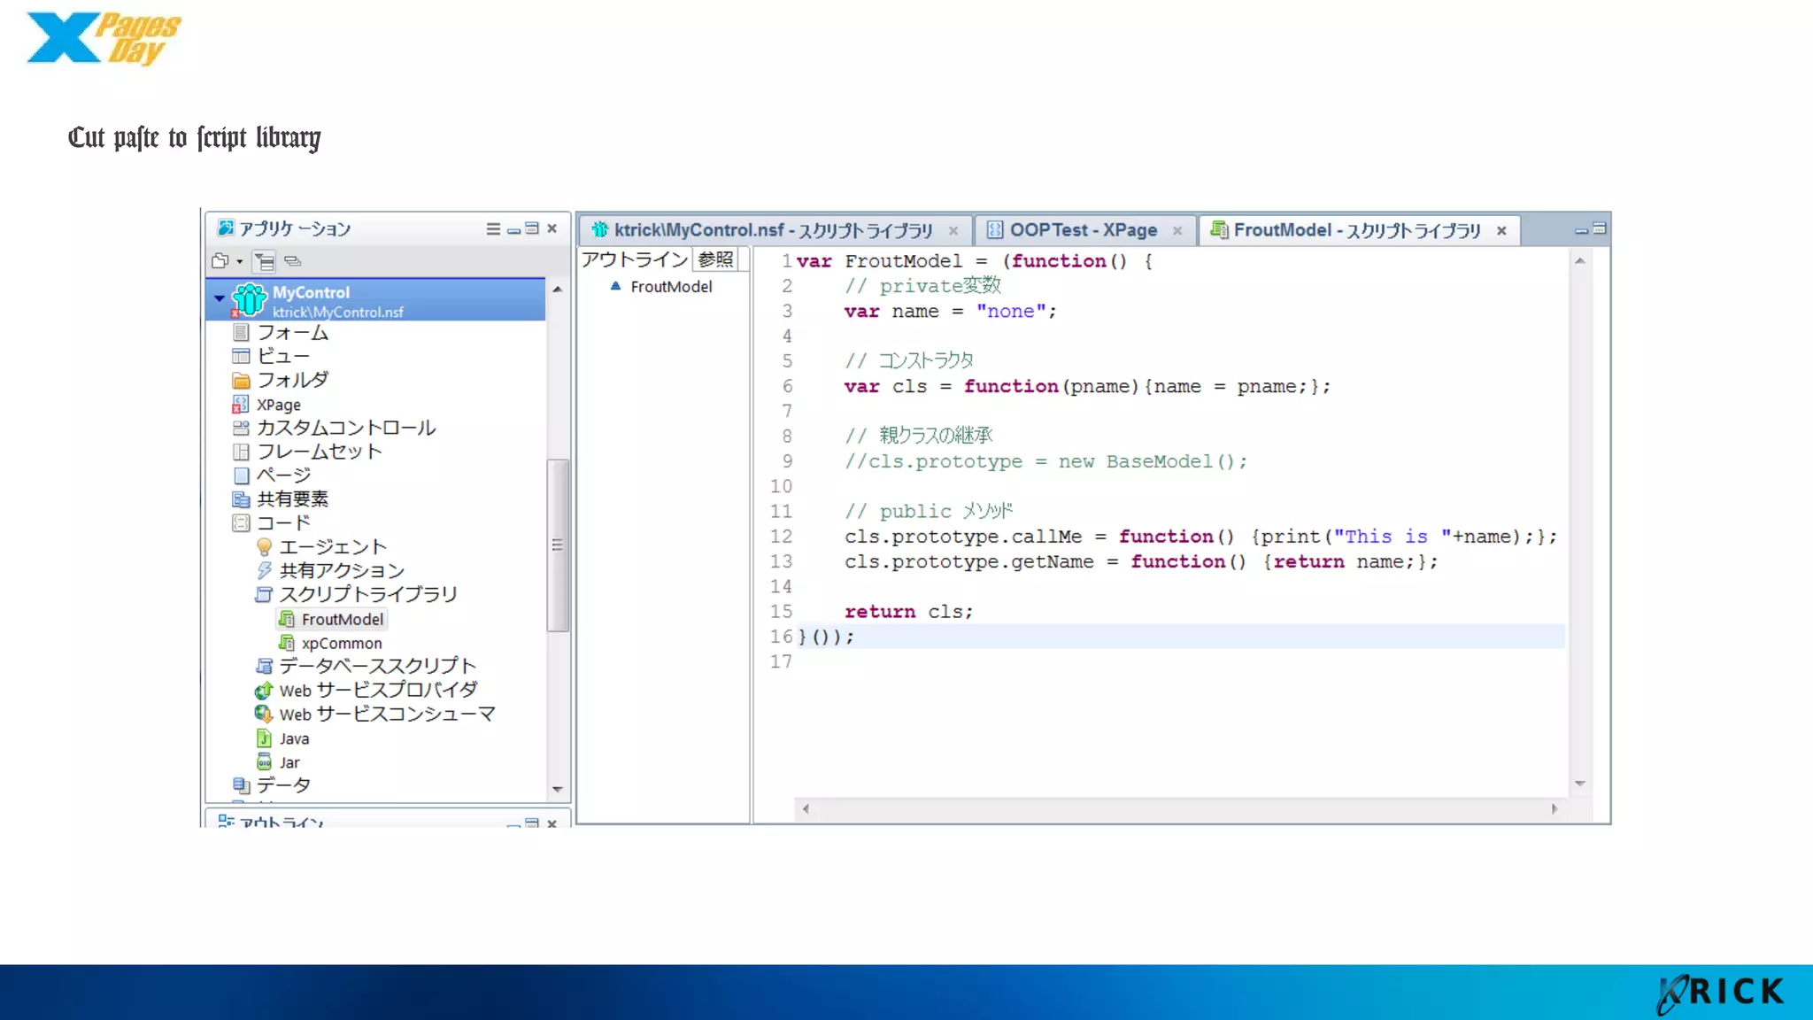
Task: Click 'var FroutModel' on line 1
Action: coord(879,261)
